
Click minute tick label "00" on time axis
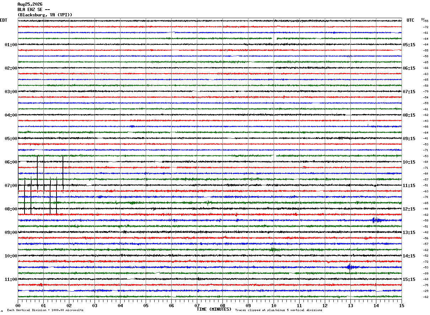(18, 305)
